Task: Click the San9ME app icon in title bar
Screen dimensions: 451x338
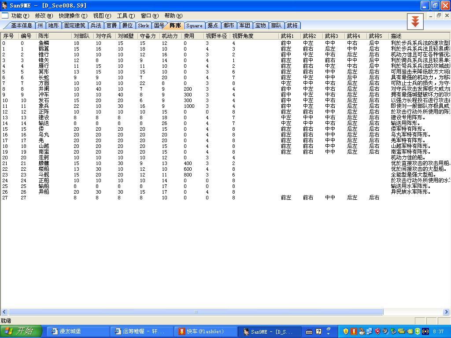Action: pyautogui.click(x=4, y=5)
